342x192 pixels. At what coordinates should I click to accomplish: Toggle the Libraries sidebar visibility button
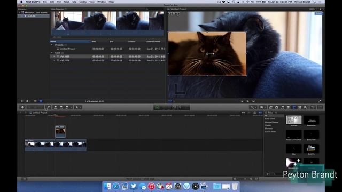click(x=22, y=101)
